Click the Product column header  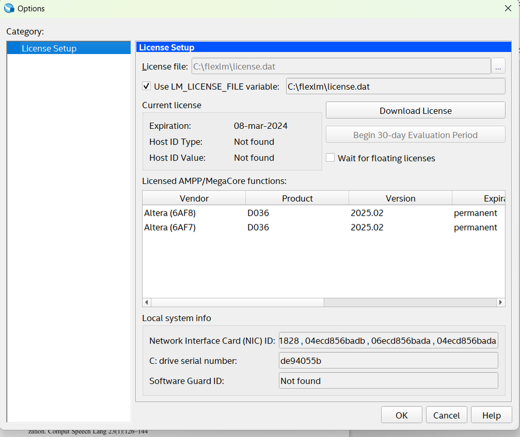click(297, 198)
